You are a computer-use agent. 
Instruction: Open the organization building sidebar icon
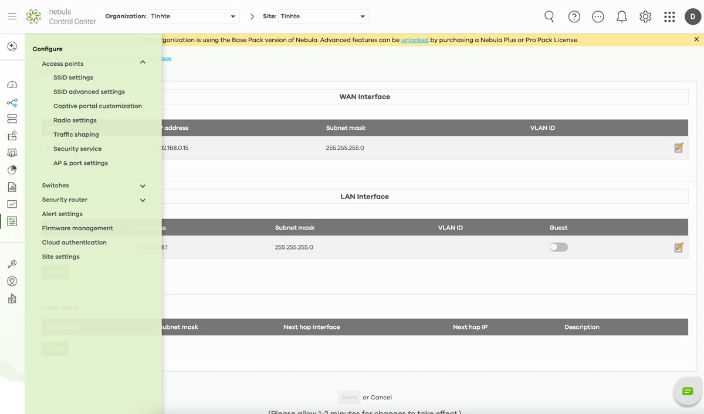point(12,299)
